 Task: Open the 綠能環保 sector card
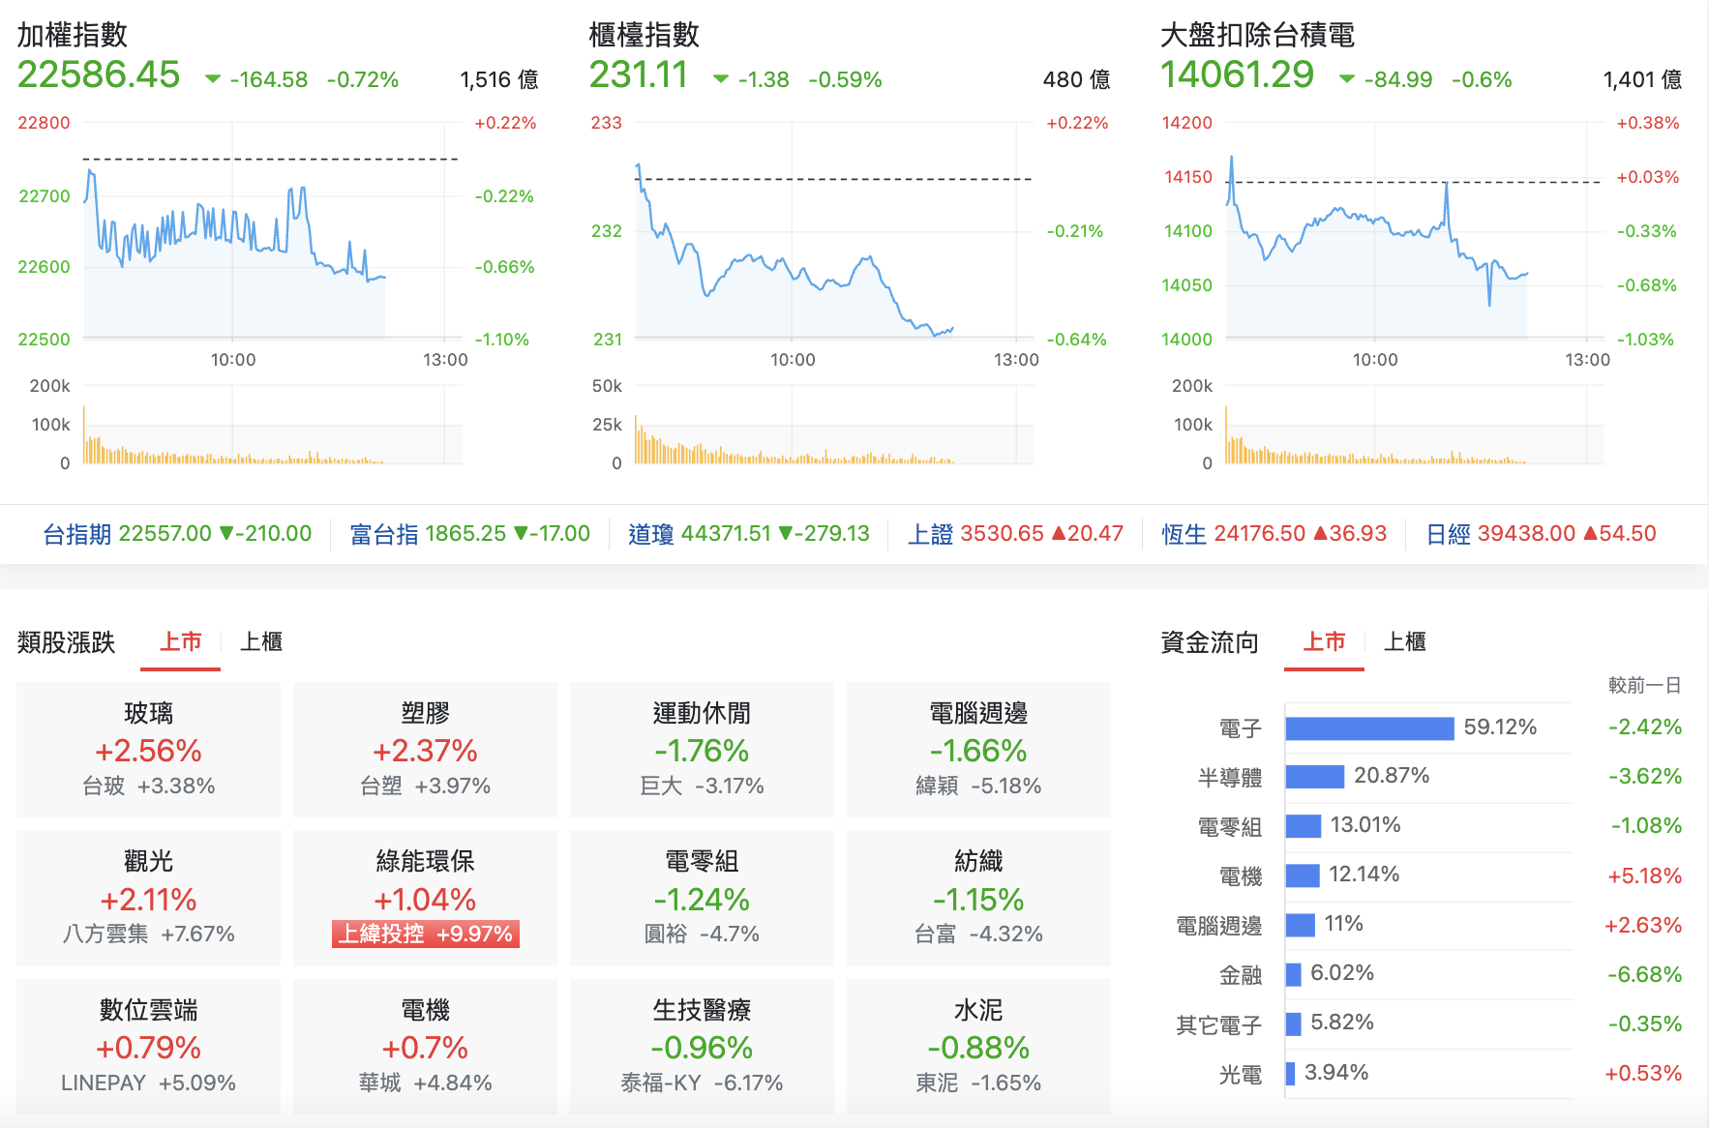(425, 898)
